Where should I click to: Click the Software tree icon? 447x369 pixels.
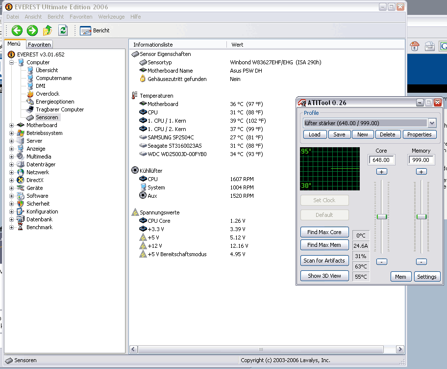coord(21,196)
